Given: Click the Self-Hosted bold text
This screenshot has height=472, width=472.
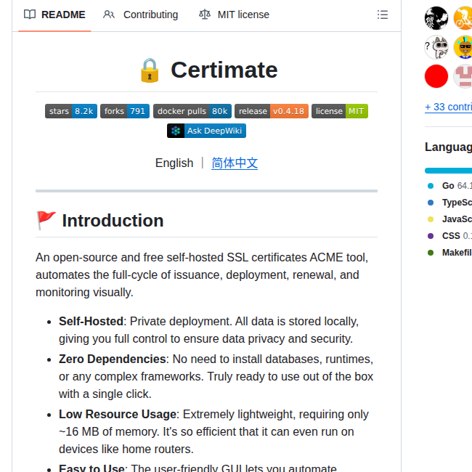Looking at the screenshot, I should tap(91, 322).
